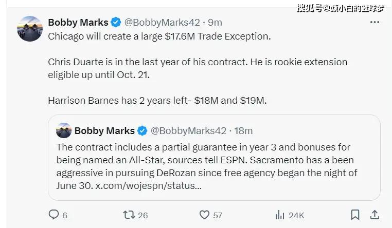Open the x.com/wojespn/status link
This screenshot has height=228, width=392.
point(149,185)
